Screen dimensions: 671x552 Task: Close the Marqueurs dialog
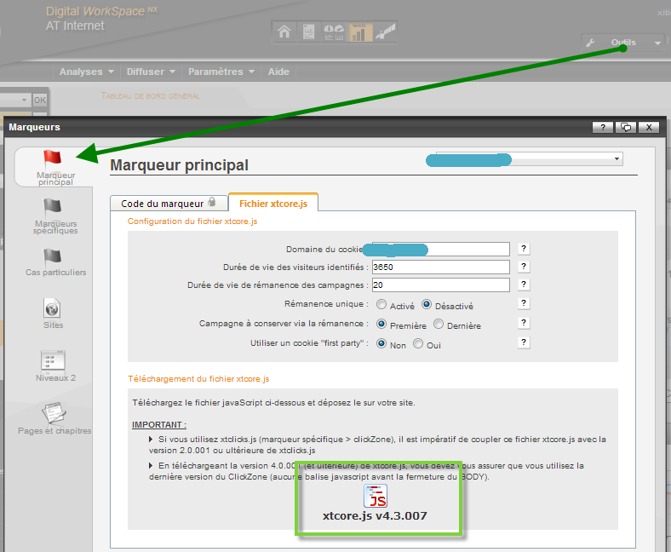point(649,127)
